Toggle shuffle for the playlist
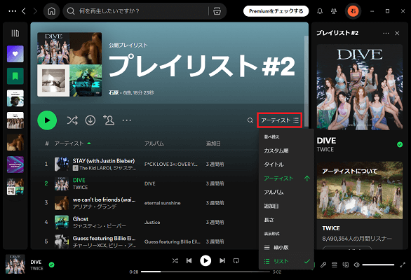The image size is (411, 280). tap(72, 120)
